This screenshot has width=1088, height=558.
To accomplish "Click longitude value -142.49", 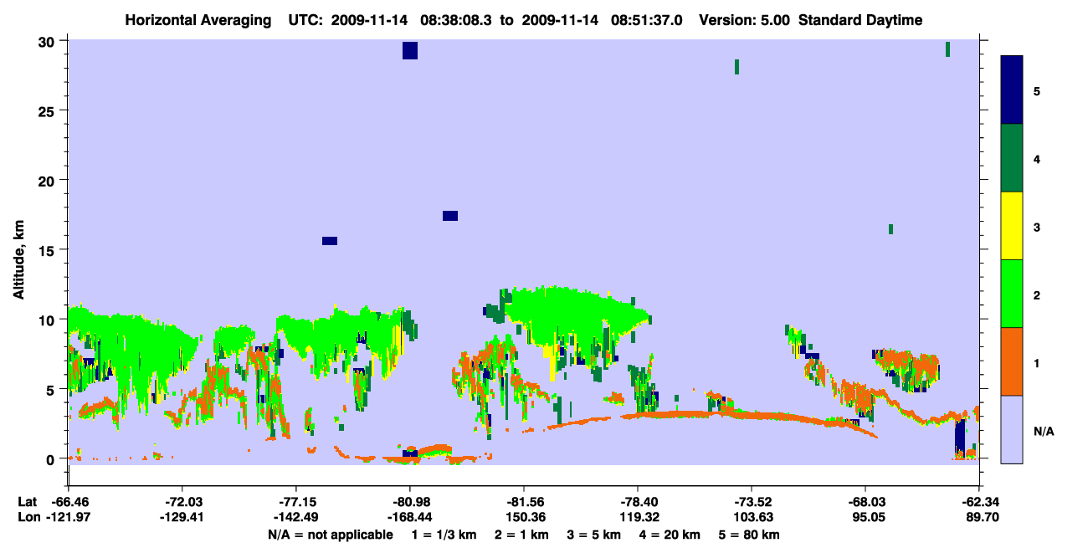I will click(x=295, y=518).
